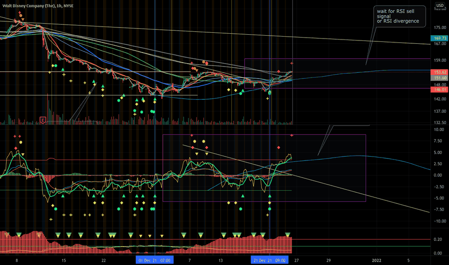The width and height of the screenshot is (449, 265).
Task: Select the '01 Dec 21 07:00' time marker
Action: click(x=154, y=260)
